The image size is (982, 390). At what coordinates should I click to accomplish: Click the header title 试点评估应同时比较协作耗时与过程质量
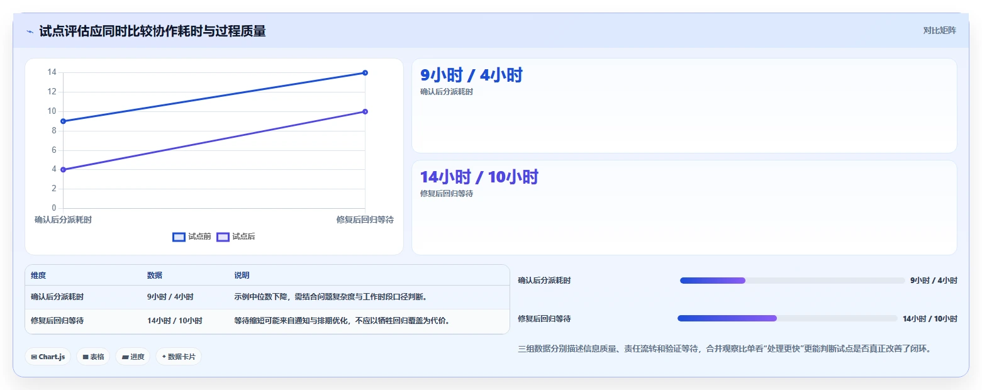coord(152,31)
